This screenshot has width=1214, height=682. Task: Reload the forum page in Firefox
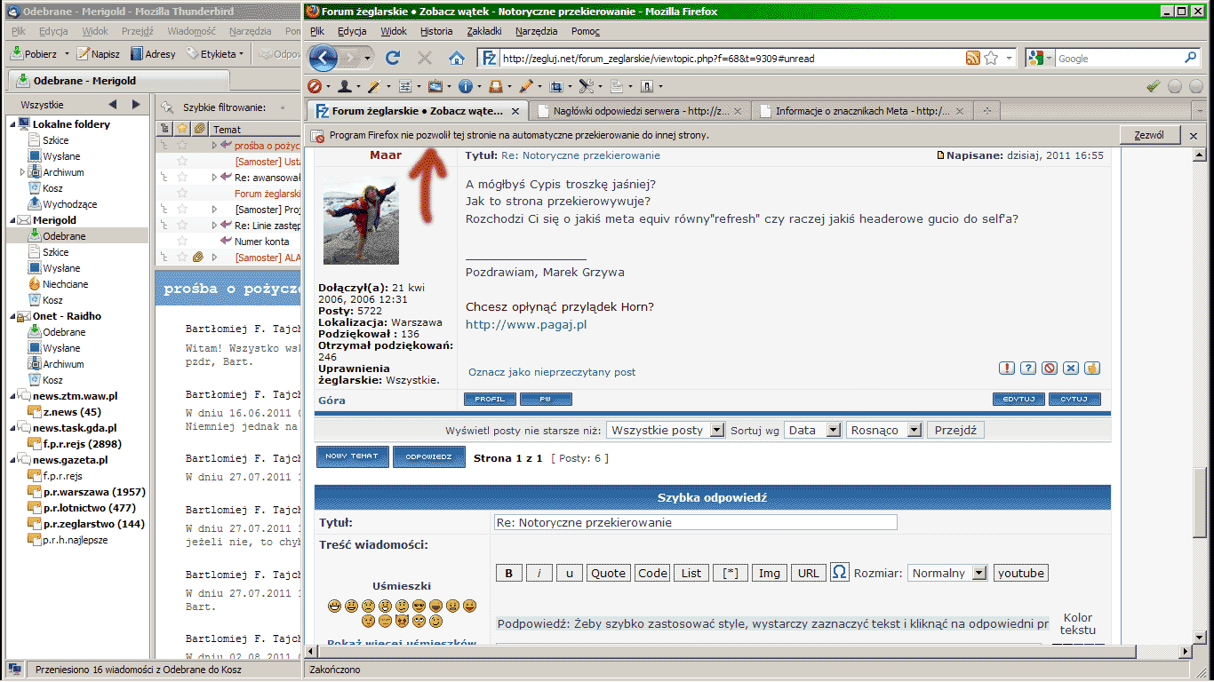pyautogui.click(x=393, y=58)
